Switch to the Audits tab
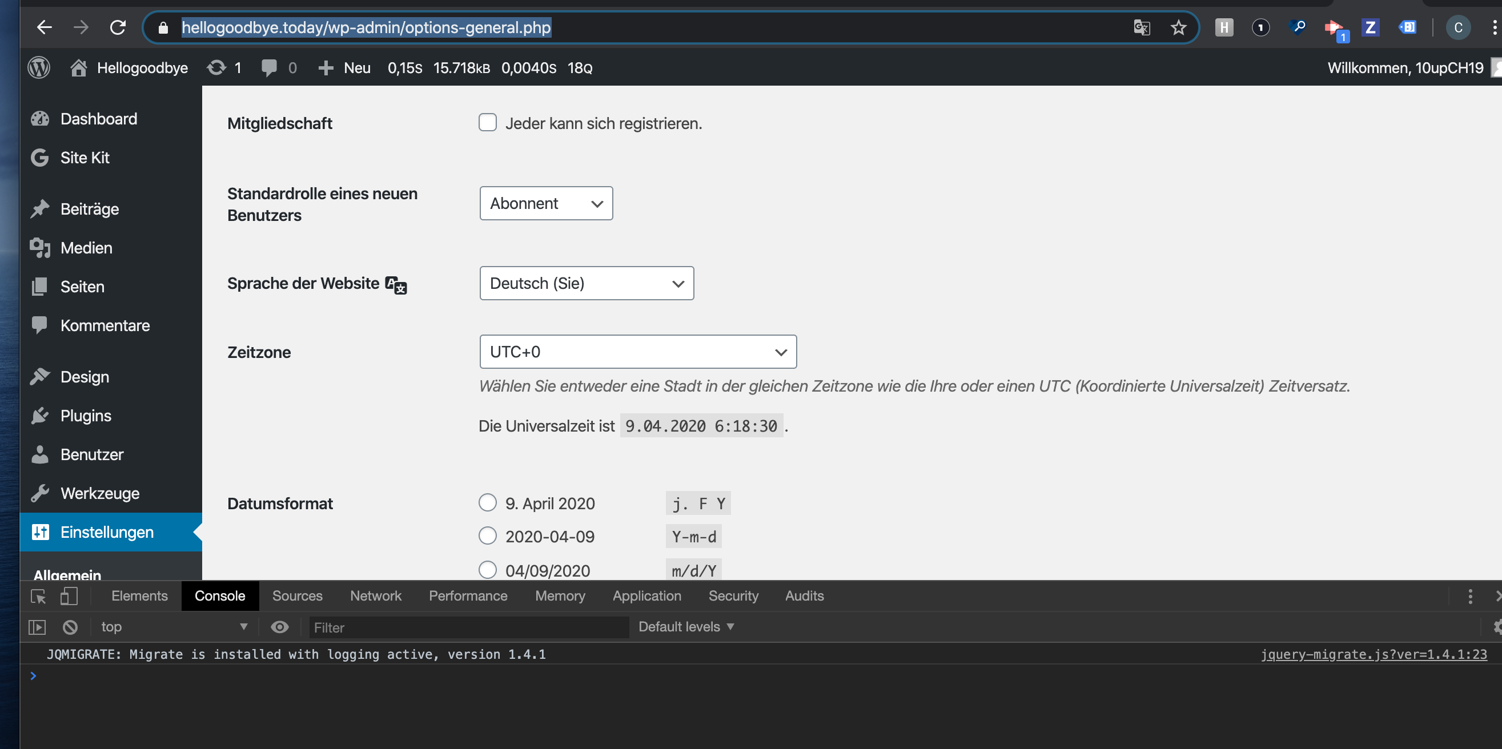The height and width of the screenshot is (749, 1502). point(804,595)
